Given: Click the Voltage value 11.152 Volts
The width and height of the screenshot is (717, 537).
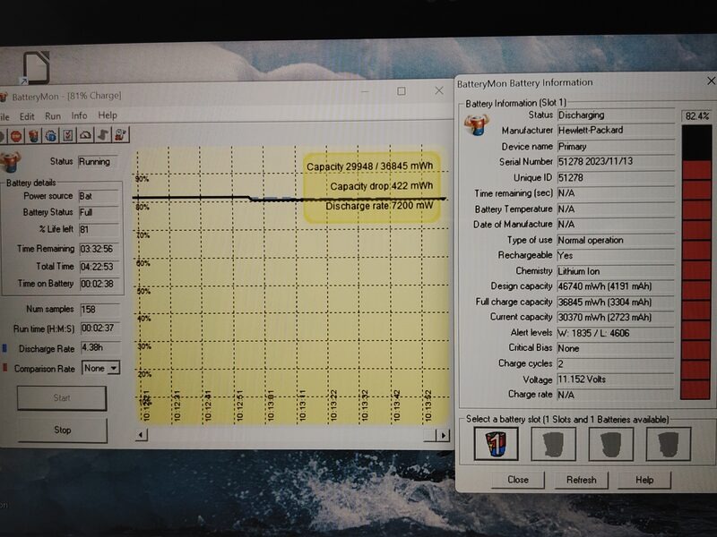Looking at the screenshot, I should pyautogui.click(x=616, y=379).
